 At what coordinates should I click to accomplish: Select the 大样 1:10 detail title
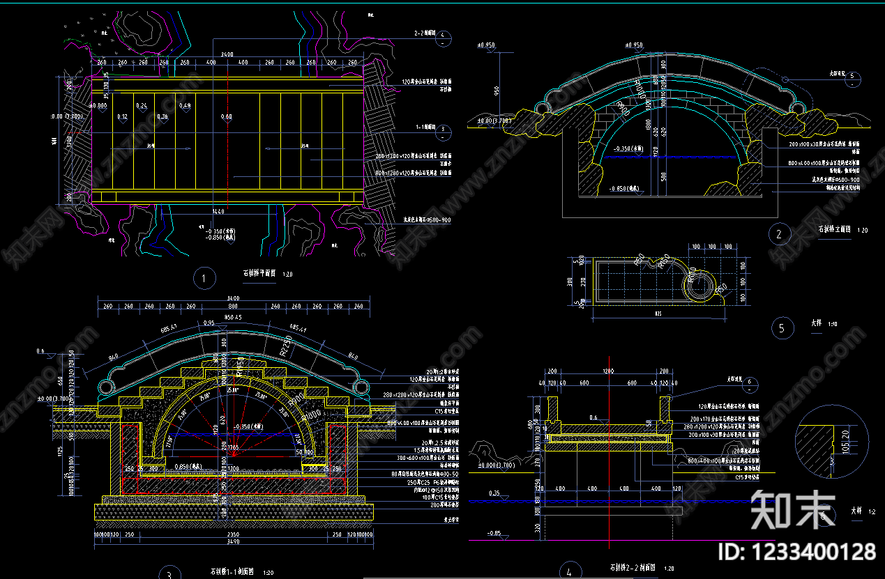coord(824,324)
